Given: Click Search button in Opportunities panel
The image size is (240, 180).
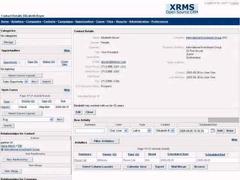Looking at the screenshot, I should [46, 82].
